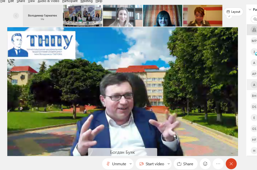Select the DS participant avatar

coord(254,107)
